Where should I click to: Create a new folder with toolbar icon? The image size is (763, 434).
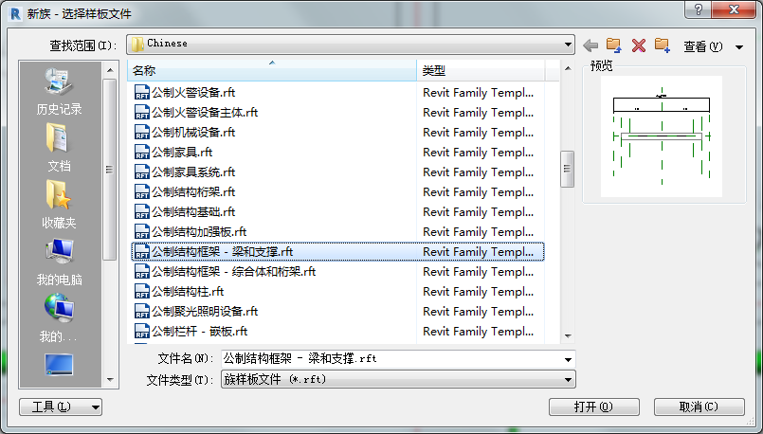click(663, 45)
